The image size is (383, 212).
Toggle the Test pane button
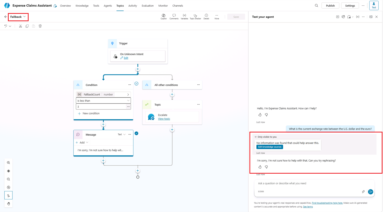coord(374,6)
